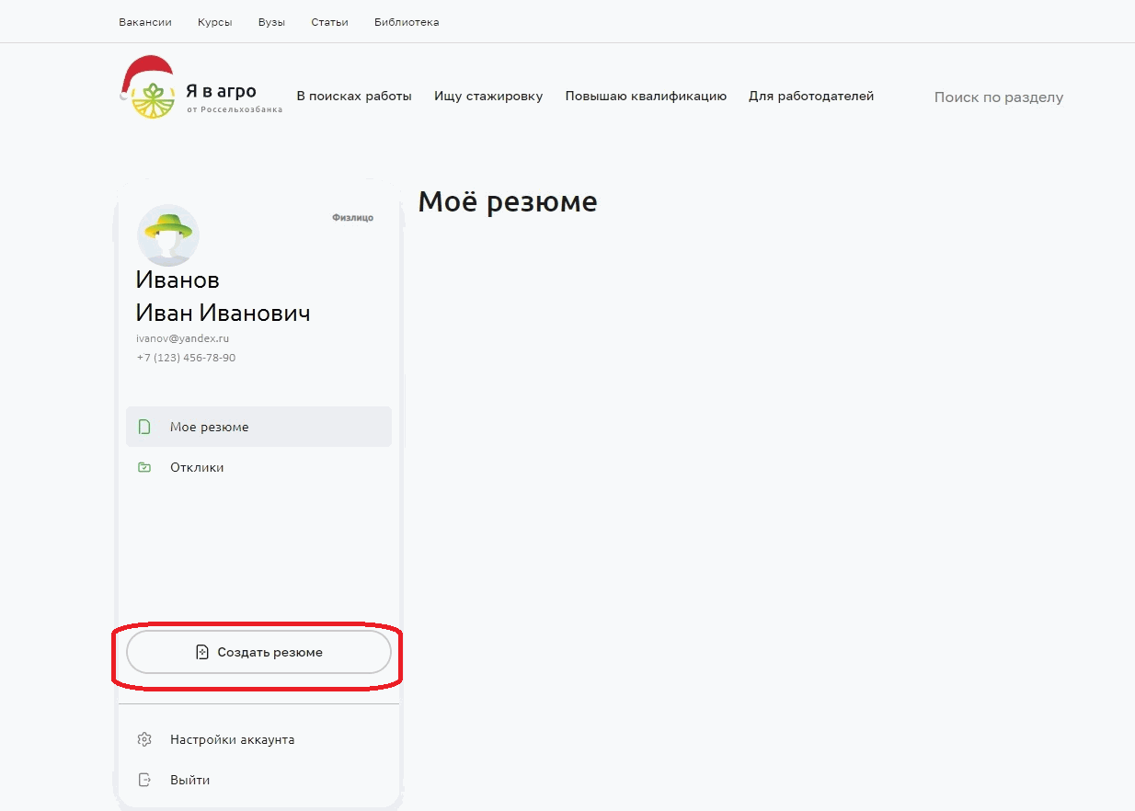Viewport: 1135px width, 811px height.
Task: Go to Для работодателей page
Action: [x=811, y=96]
